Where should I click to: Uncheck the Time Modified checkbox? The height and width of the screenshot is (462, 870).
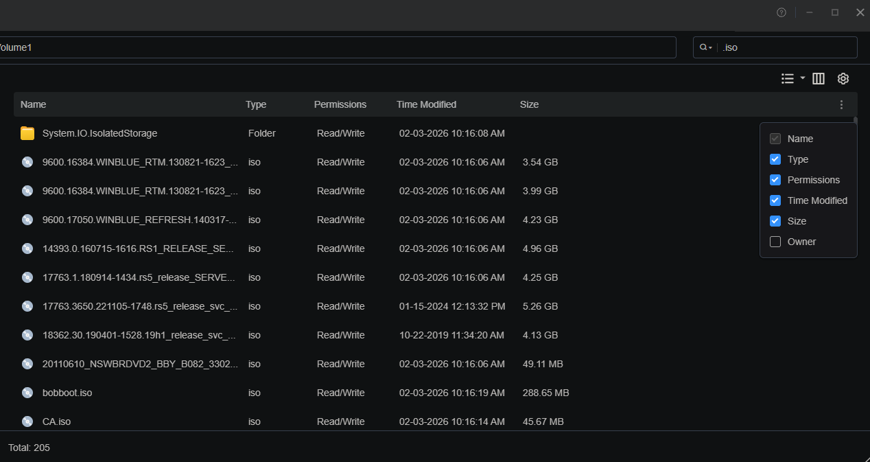(775, 200)
